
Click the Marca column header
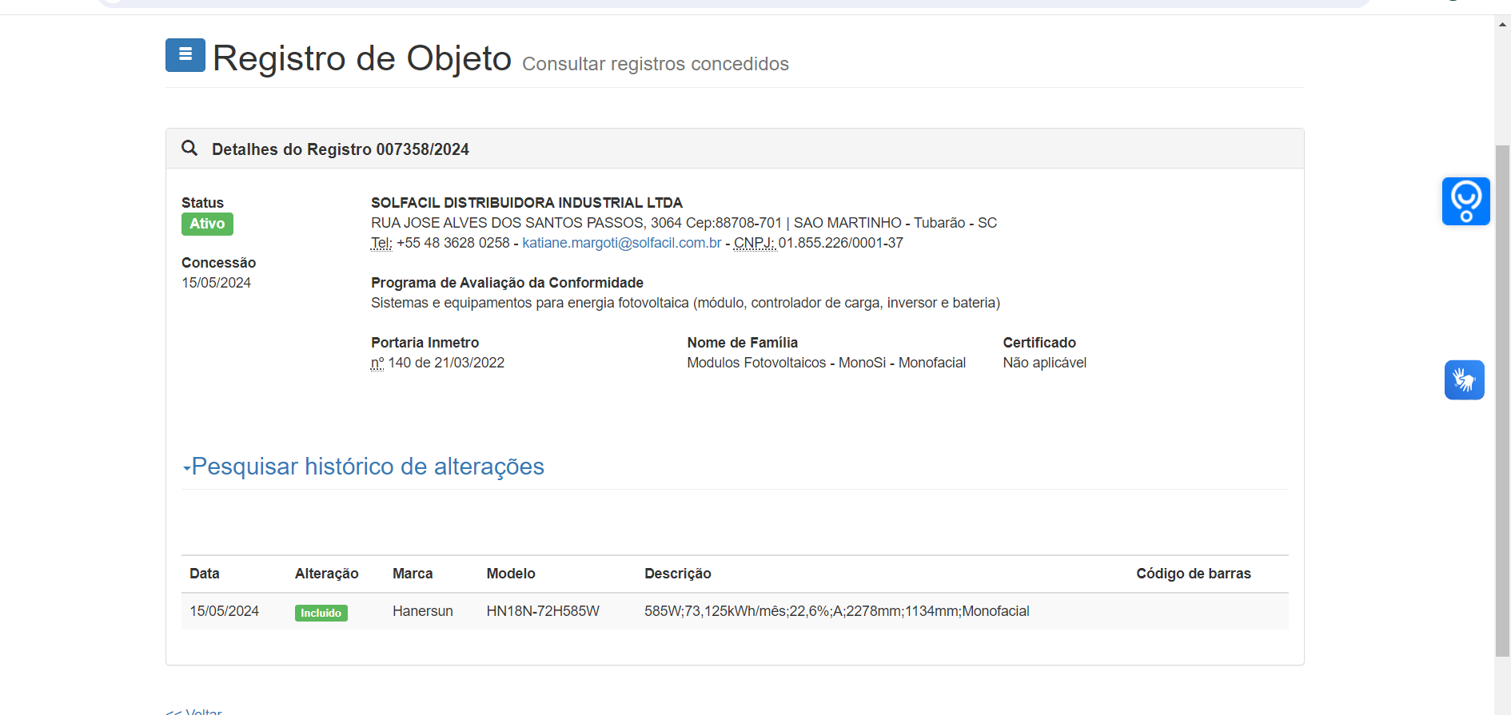click(413, 574)
